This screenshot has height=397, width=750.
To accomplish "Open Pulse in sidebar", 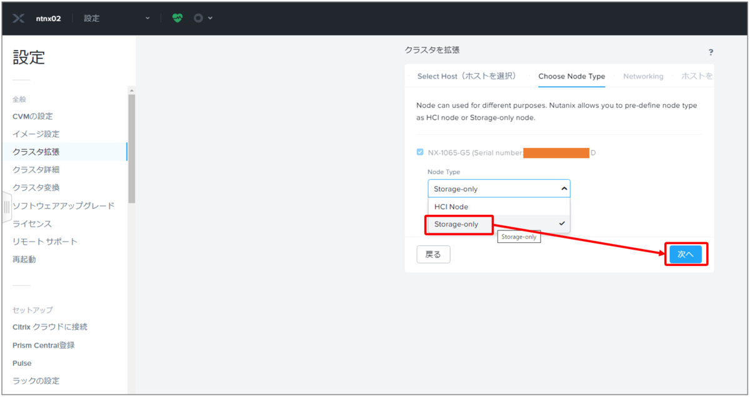I will (22, 363).
